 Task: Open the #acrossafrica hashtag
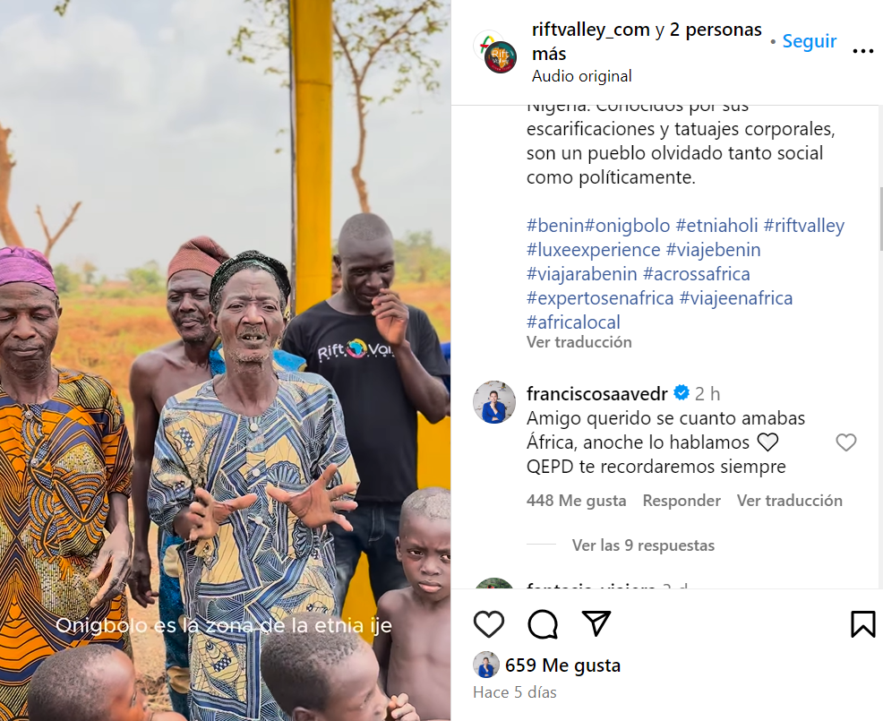696,274
